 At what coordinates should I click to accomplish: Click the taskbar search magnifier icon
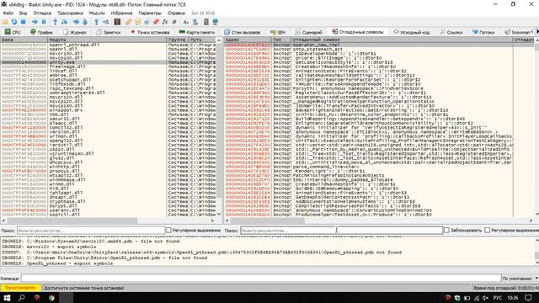[21, 297]
